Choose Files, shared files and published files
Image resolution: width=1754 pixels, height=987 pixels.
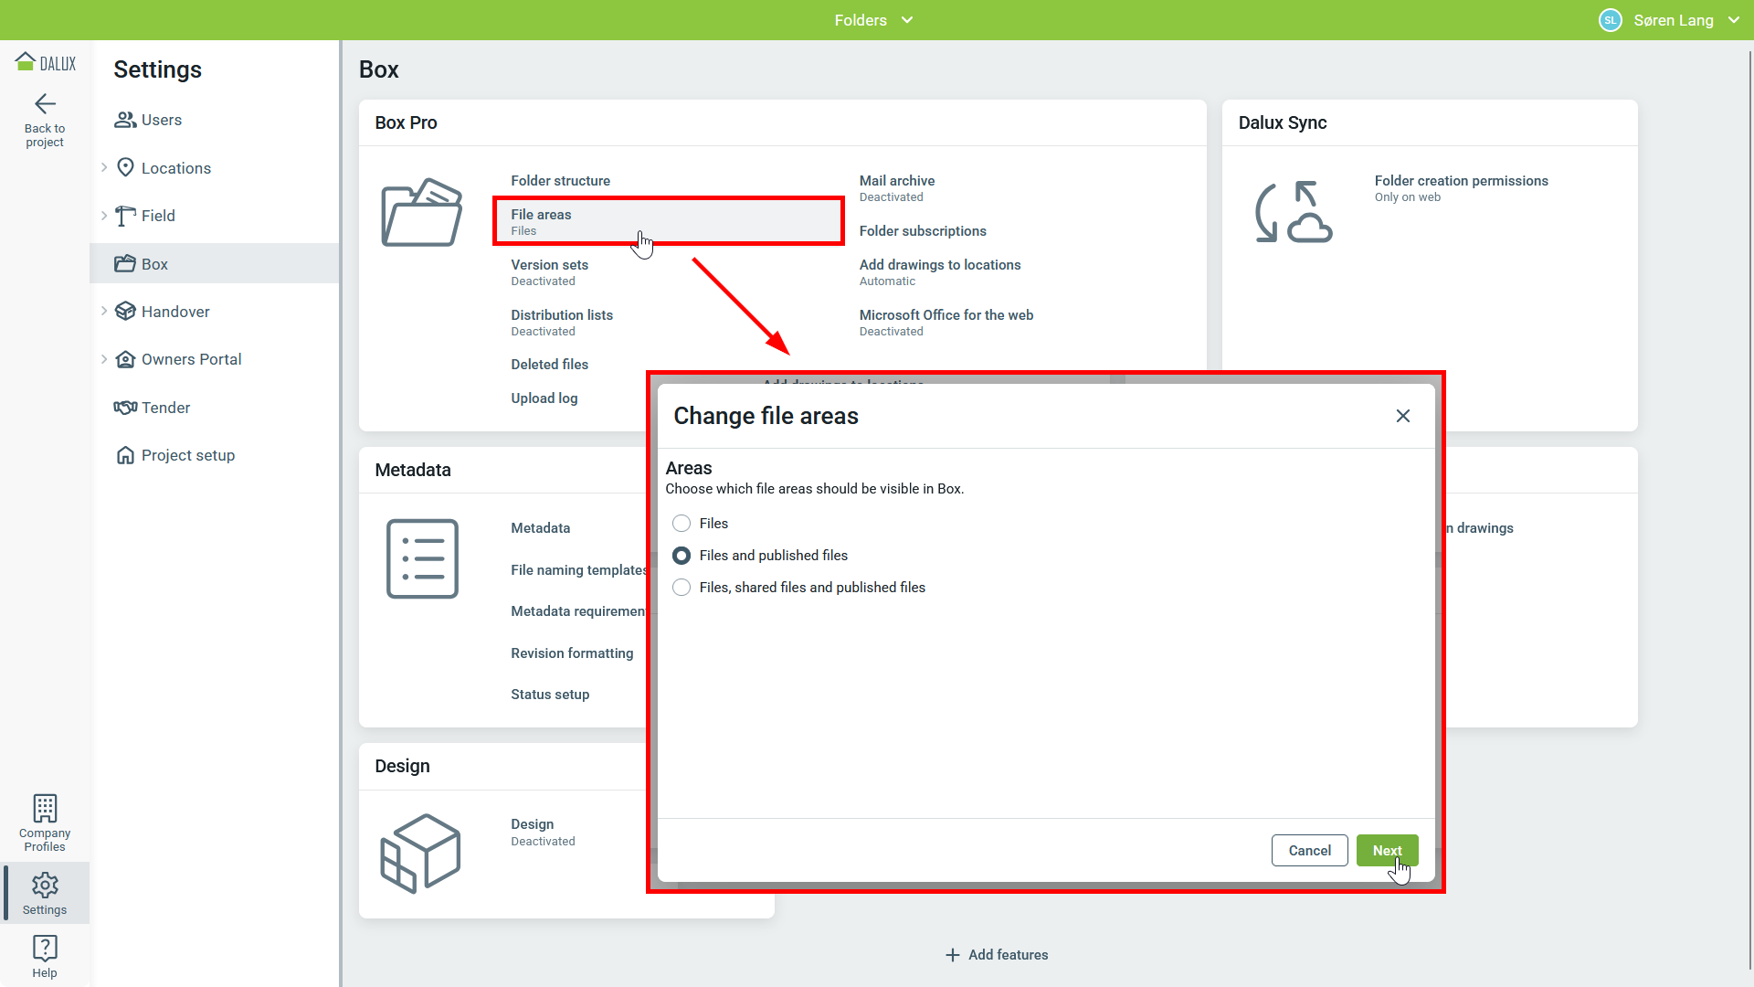[682, 588]
